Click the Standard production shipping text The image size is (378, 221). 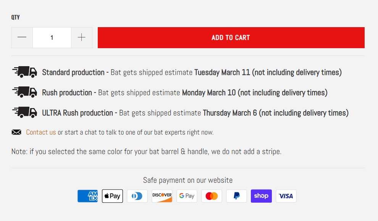(73, 72)
